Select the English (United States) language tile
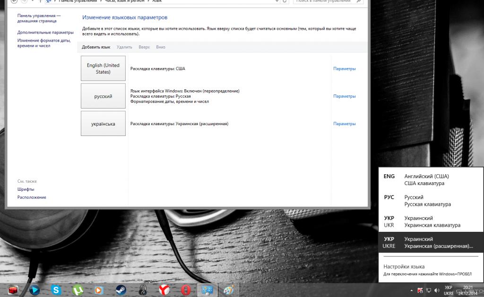Screen dimensions: 484x297 103,68
